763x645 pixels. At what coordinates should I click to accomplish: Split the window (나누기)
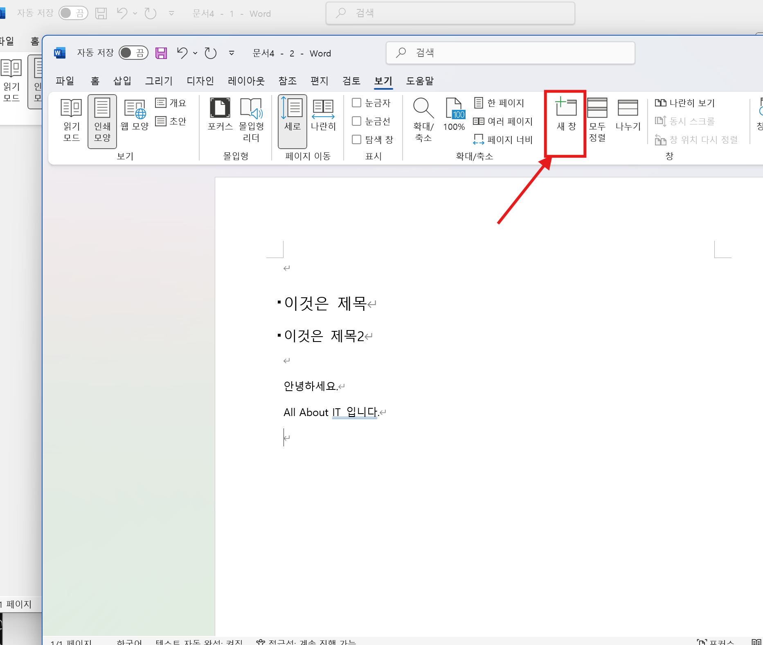(x=628, y=115)
